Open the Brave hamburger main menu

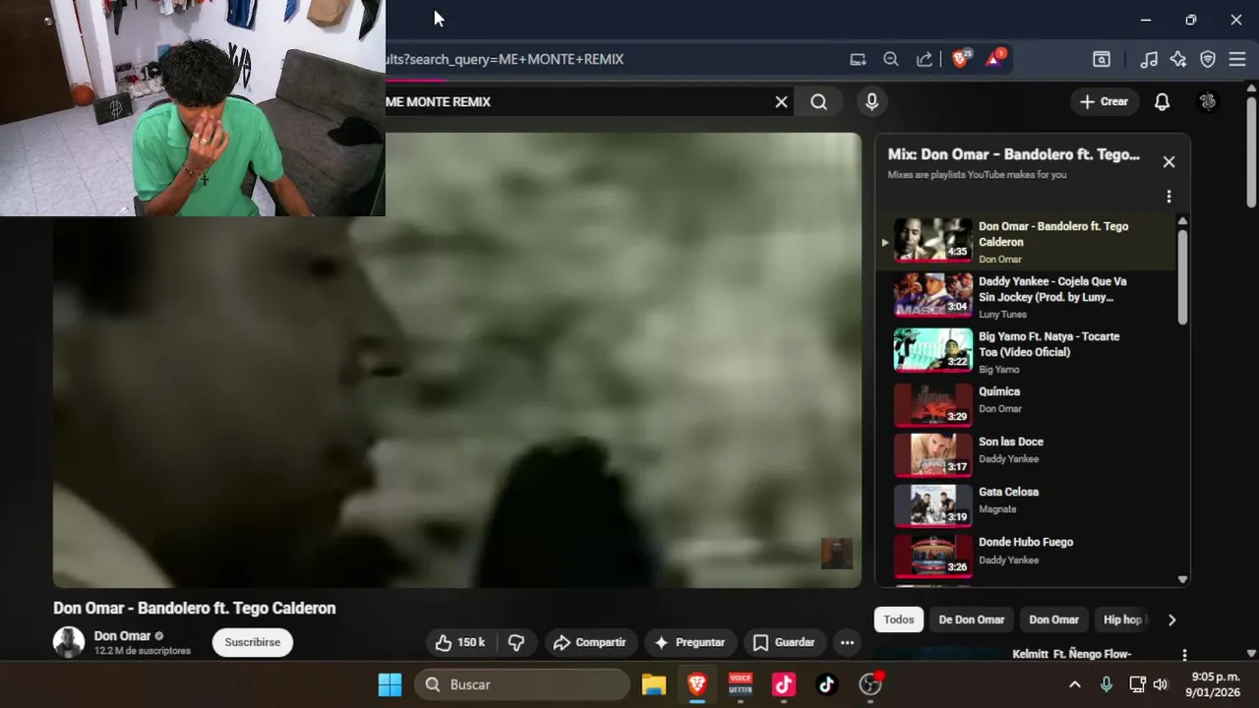click(1237, 59)
